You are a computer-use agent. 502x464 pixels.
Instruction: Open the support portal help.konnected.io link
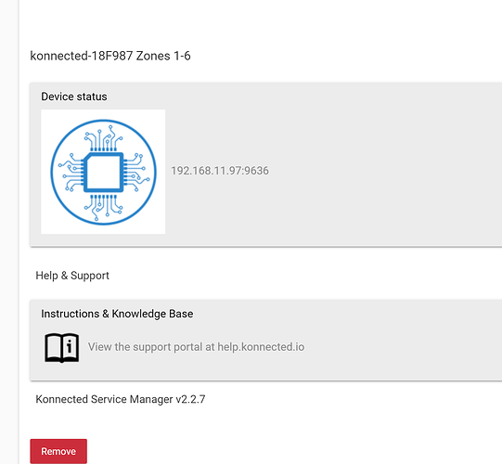(197, 347)
